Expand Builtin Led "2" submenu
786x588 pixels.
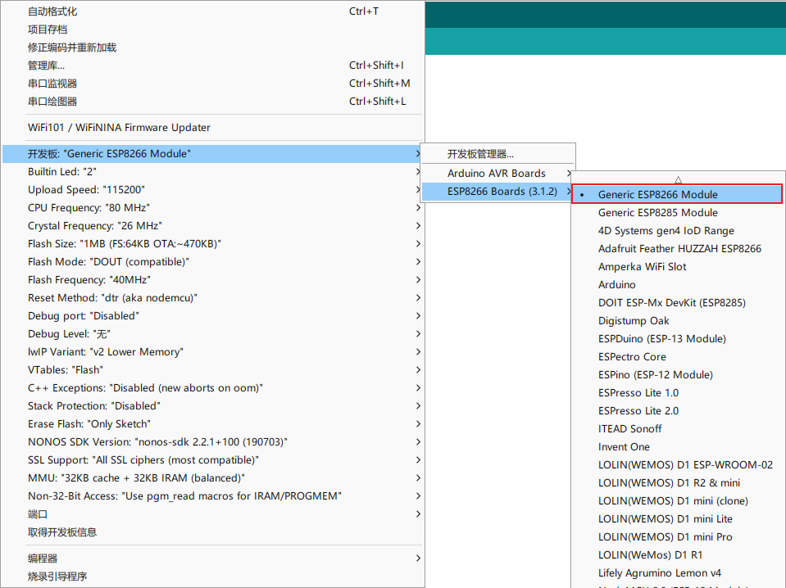(x=213, y=172)
